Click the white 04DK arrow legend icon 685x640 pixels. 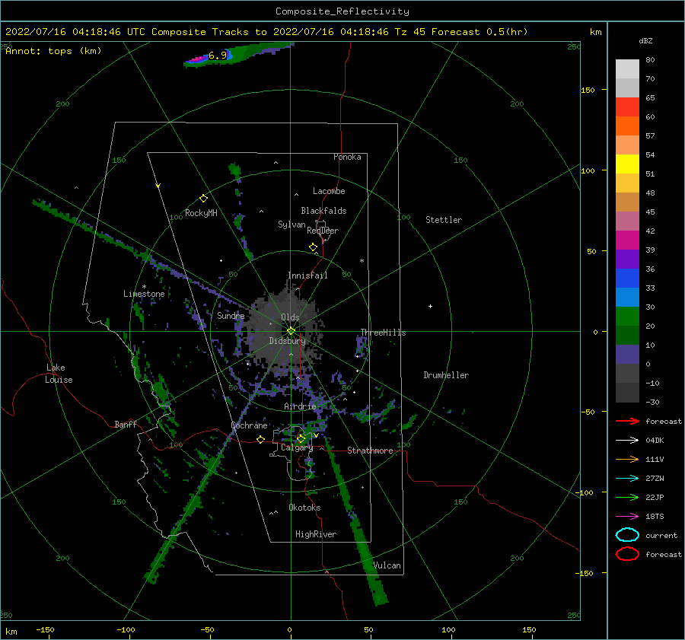coord(627,441)
